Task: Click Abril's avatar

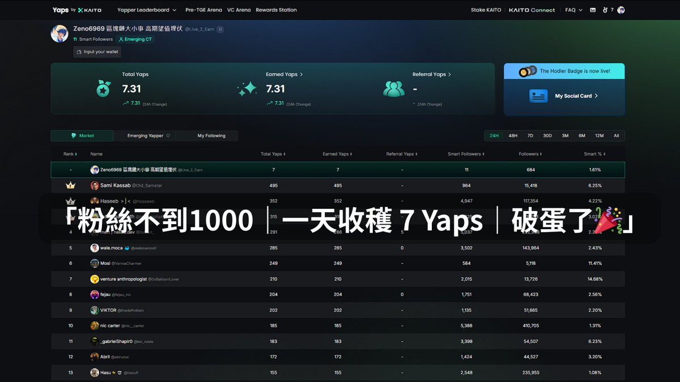Action: [95, 357]
